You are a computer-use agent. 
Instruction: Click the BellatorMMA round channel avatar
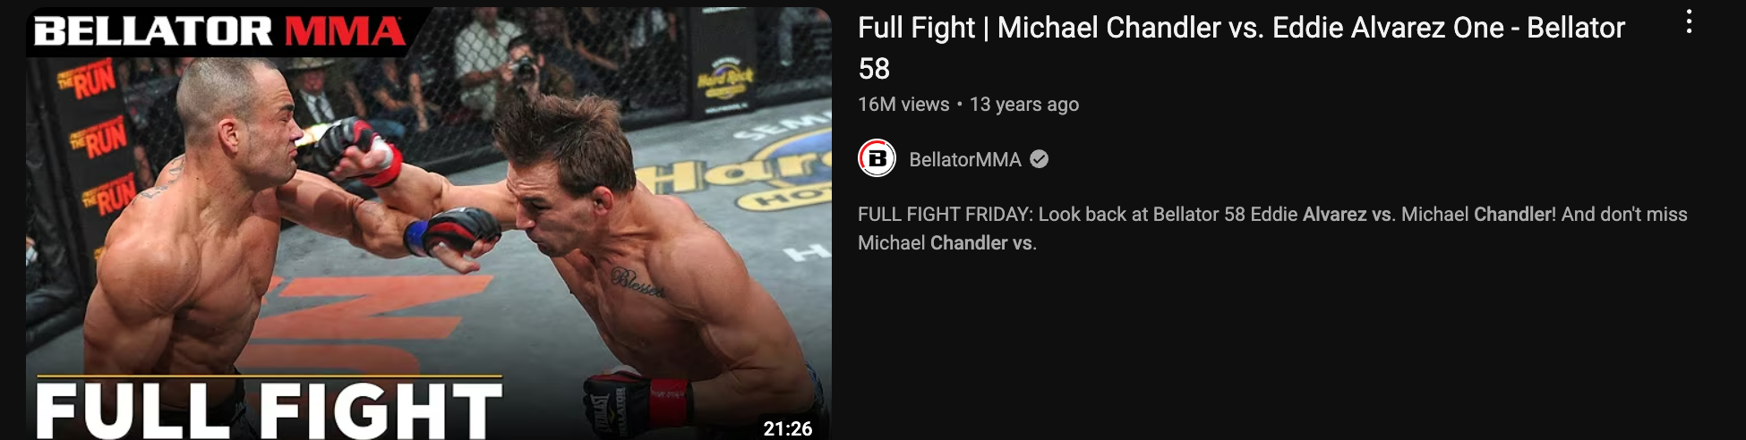(x=877, y=159)
